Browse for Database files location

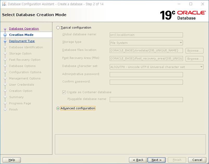pos(194,51)
